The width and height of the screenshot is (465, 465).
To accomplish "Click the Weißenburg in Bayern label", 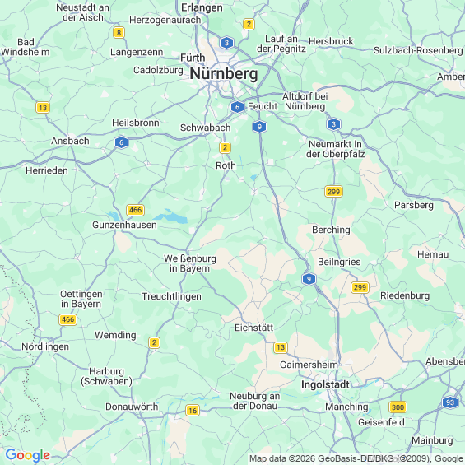I will [190, 263].
